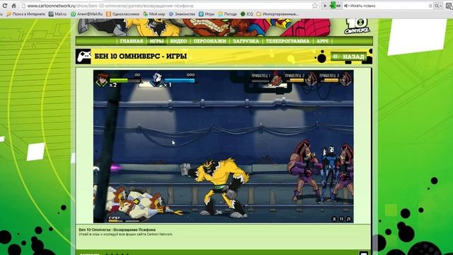Image resolution: width=453 pixels, height=255 pixels.
Task: Open the ICQ bookmark
Action: 247,14
